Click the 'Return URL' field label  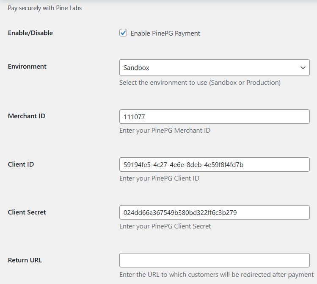click(25, 260)
